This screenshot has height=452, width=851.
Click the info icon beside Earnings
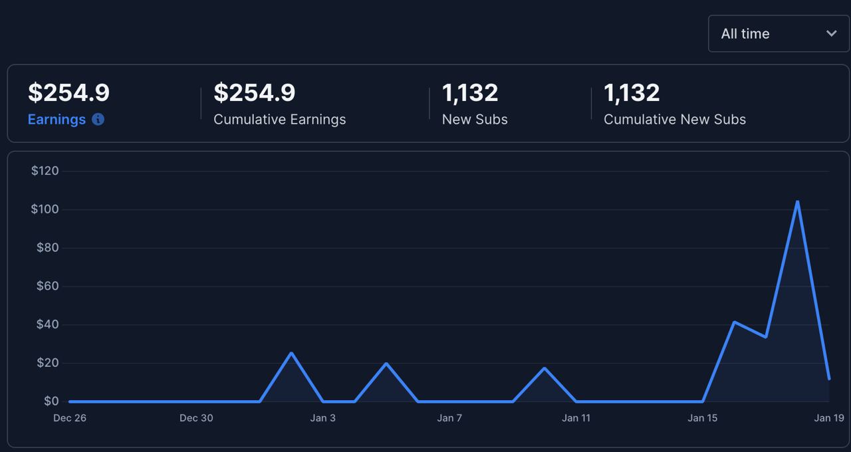[x=98, y=120]
